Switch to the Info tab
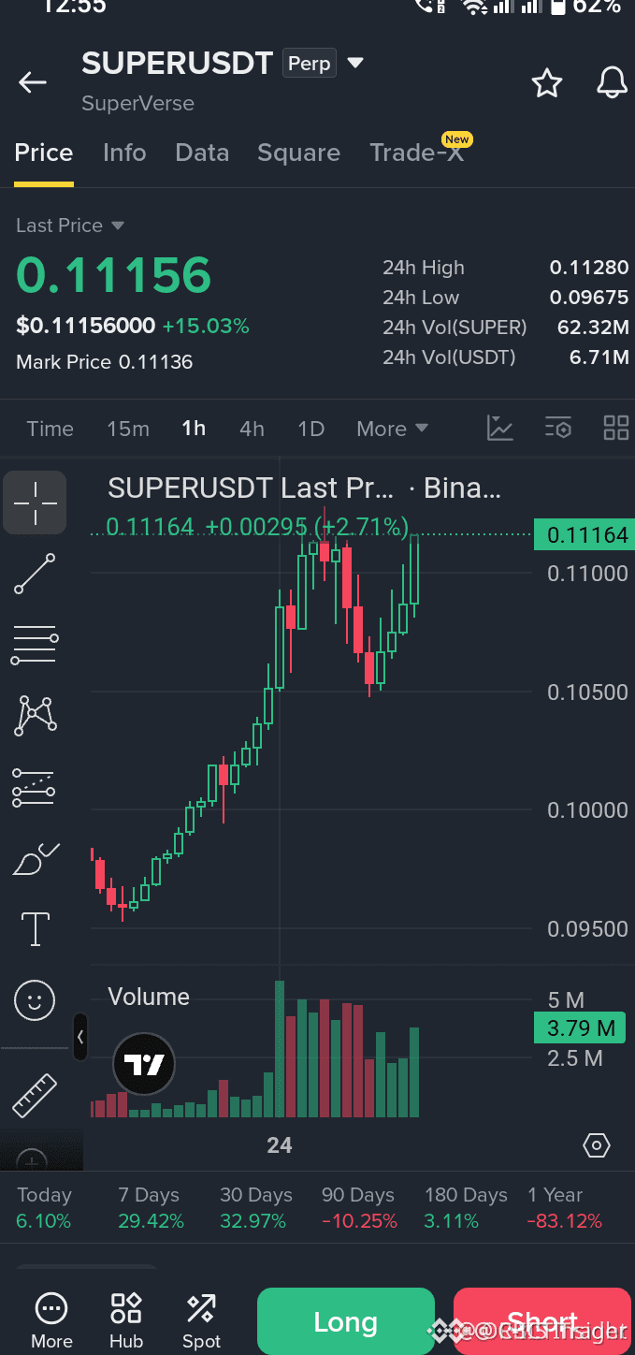The width and height of the screenshot is (635, 1355). (124, 153)
